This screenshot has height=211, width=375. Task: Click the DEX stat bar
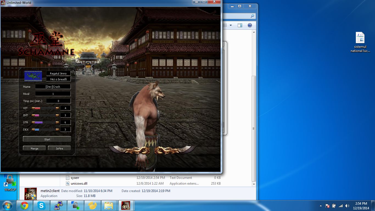[45, 130]
